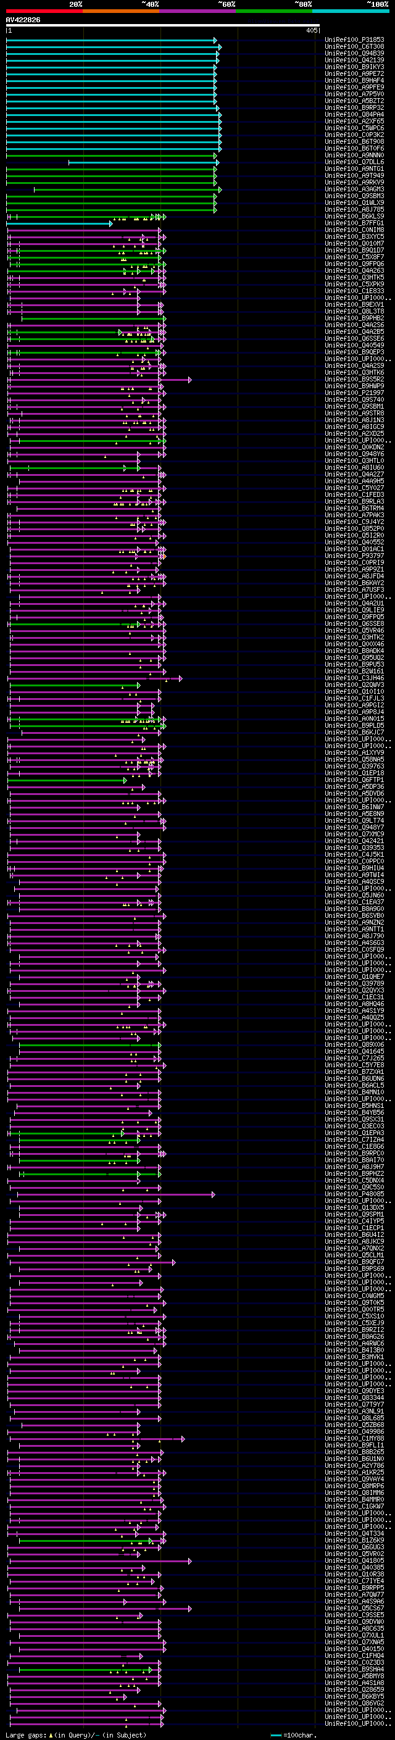Click the cyan alignment bar for UniRef100_P31853
Image resolution: width=395 pixels, height=1740 pixels.
[x=112, y=41]
